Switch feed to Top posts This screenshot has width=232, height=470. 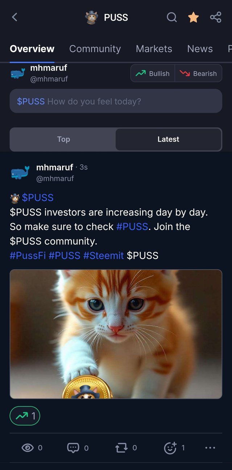[x=63, y=139]
